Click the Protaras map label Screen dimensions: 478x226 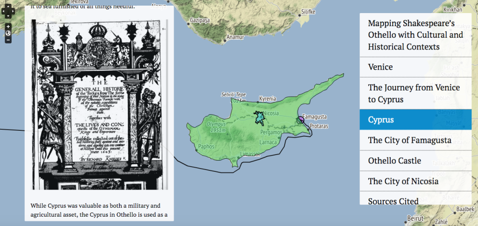[x=319, y=126]
